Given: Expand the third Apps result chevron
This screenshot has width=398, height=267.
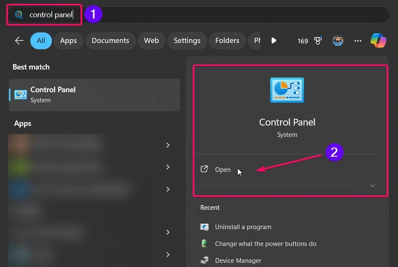Looking at the screenshot, I should point(168,189).
